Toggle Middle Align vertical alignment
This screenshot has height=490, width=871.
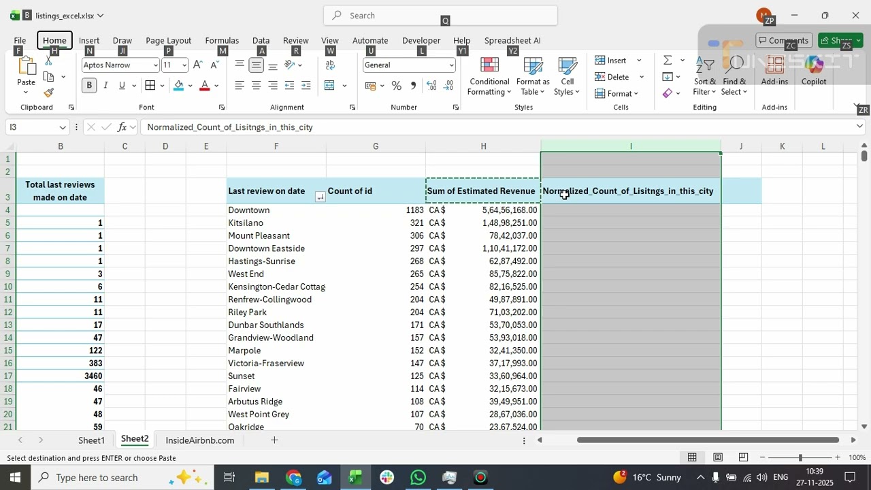tap(256, 65)
